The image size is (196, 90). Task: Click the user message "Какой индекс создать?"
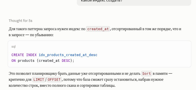point(102,1)
